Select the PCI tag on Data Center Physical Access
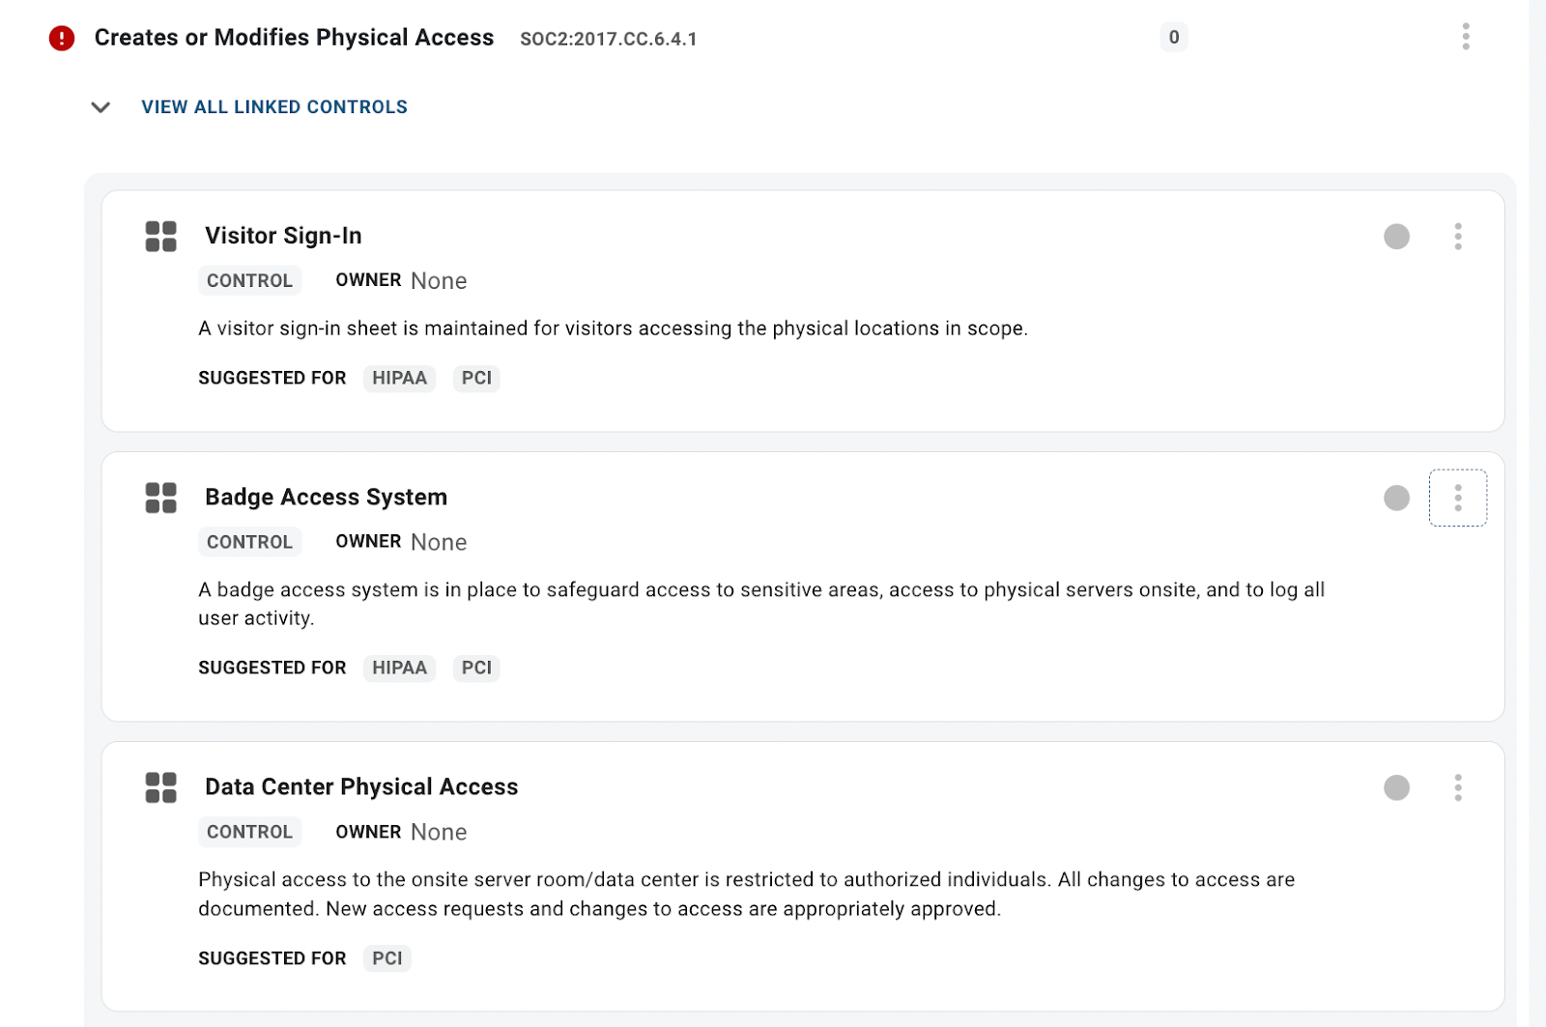This screenshot has height=1027, width=1546. click(387, 958)
